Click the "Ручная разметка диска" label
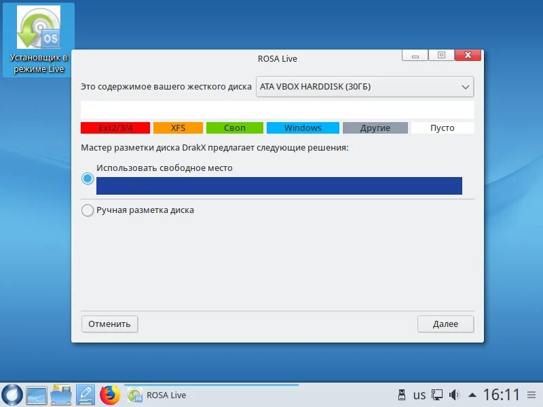 [145, 210]
